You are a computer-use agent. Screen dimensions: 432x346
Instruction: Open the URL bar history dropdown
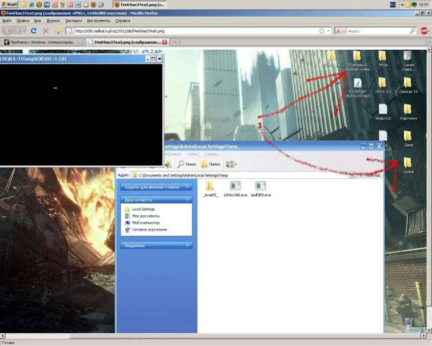pyautogui.click(x=328, y=31)
